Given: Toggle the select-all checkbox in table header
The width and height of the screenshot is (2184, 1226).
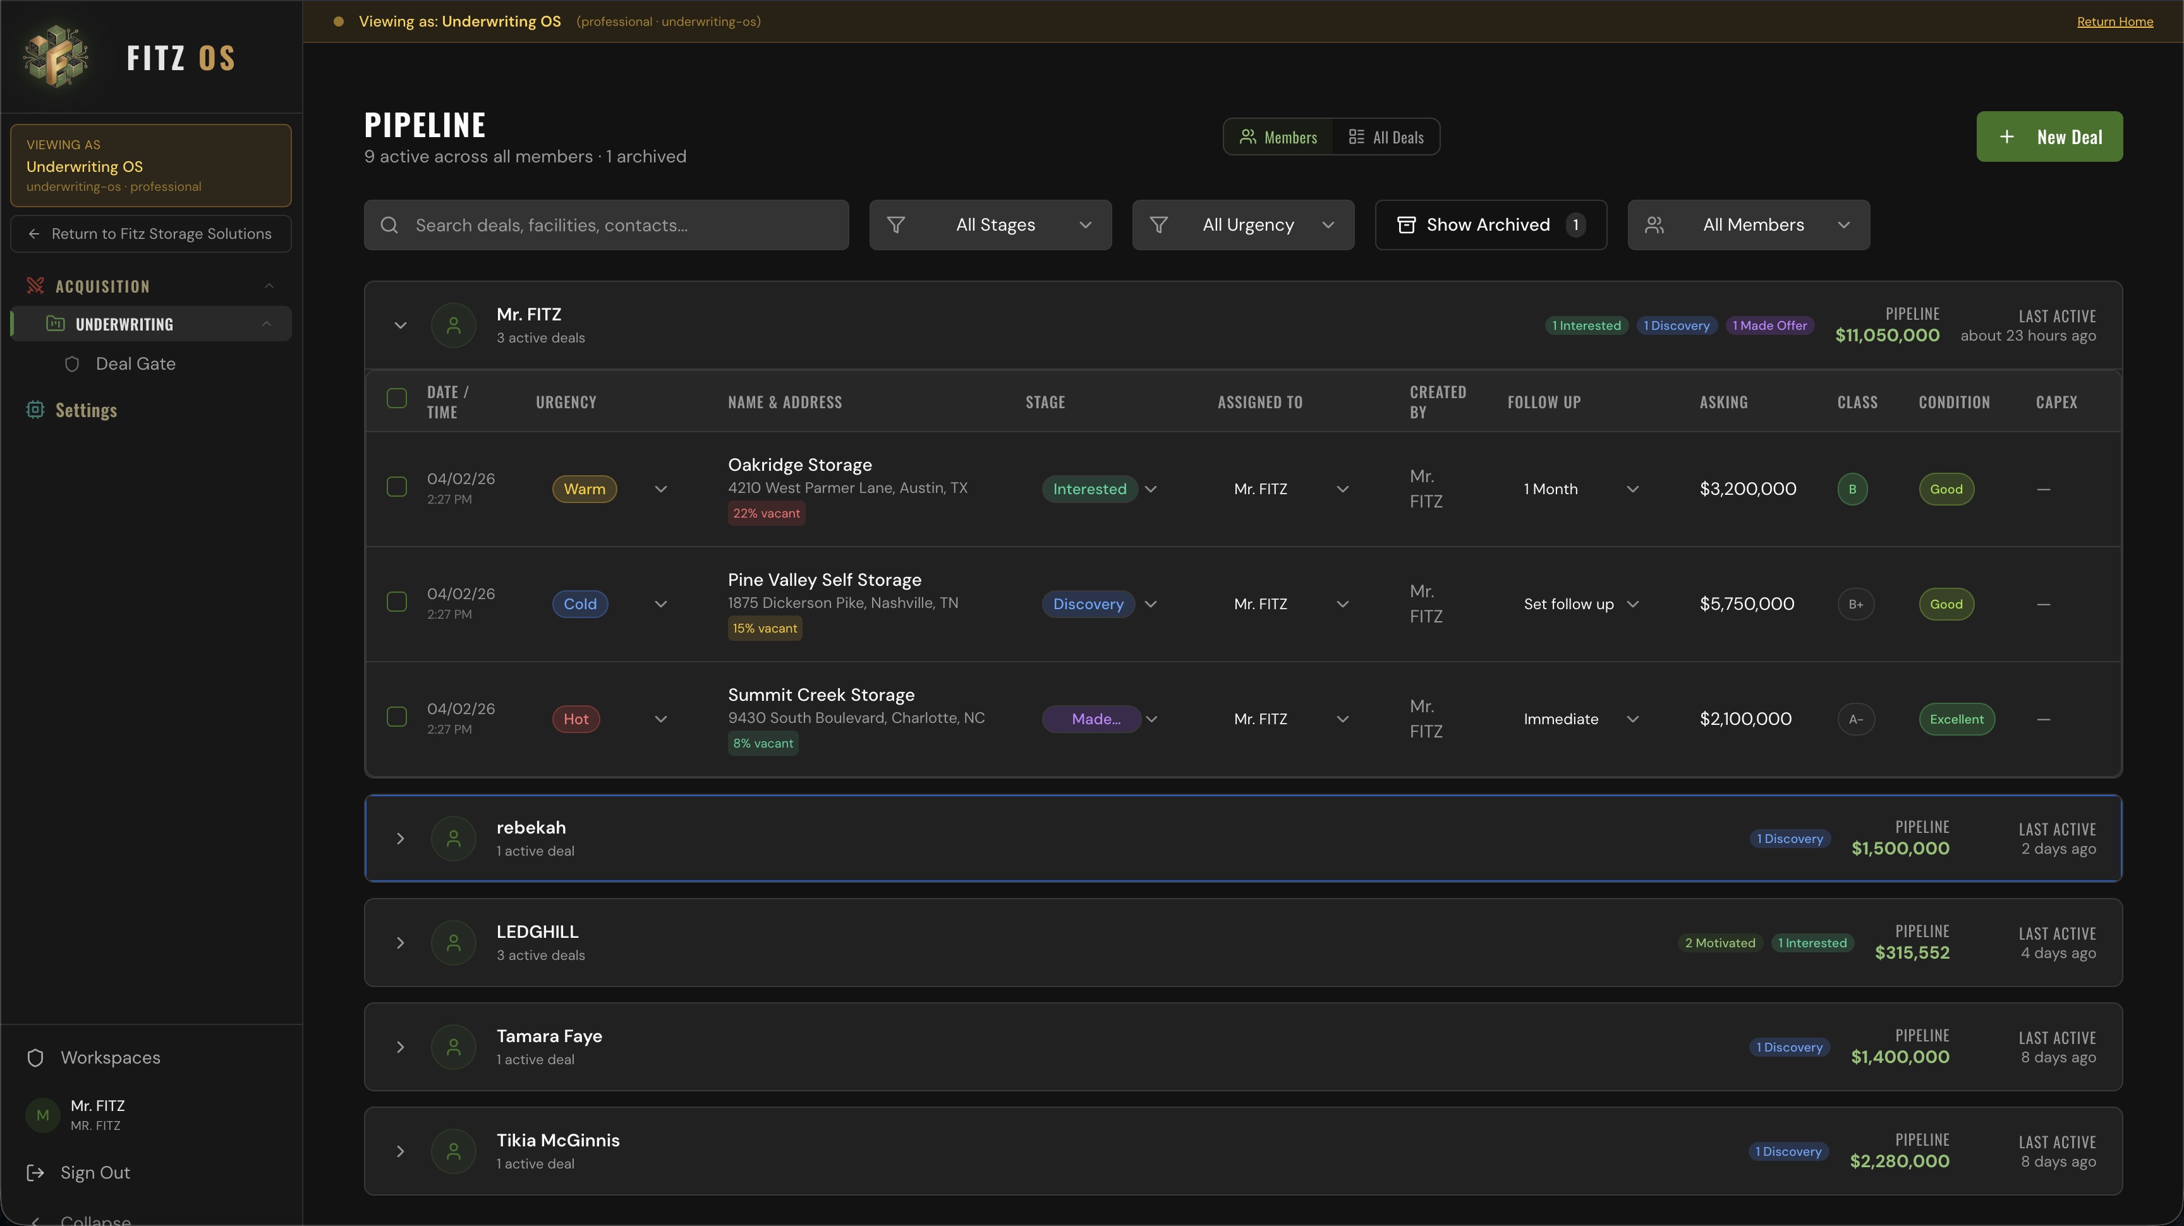Looking at the screenshot, I should (396, 399).
